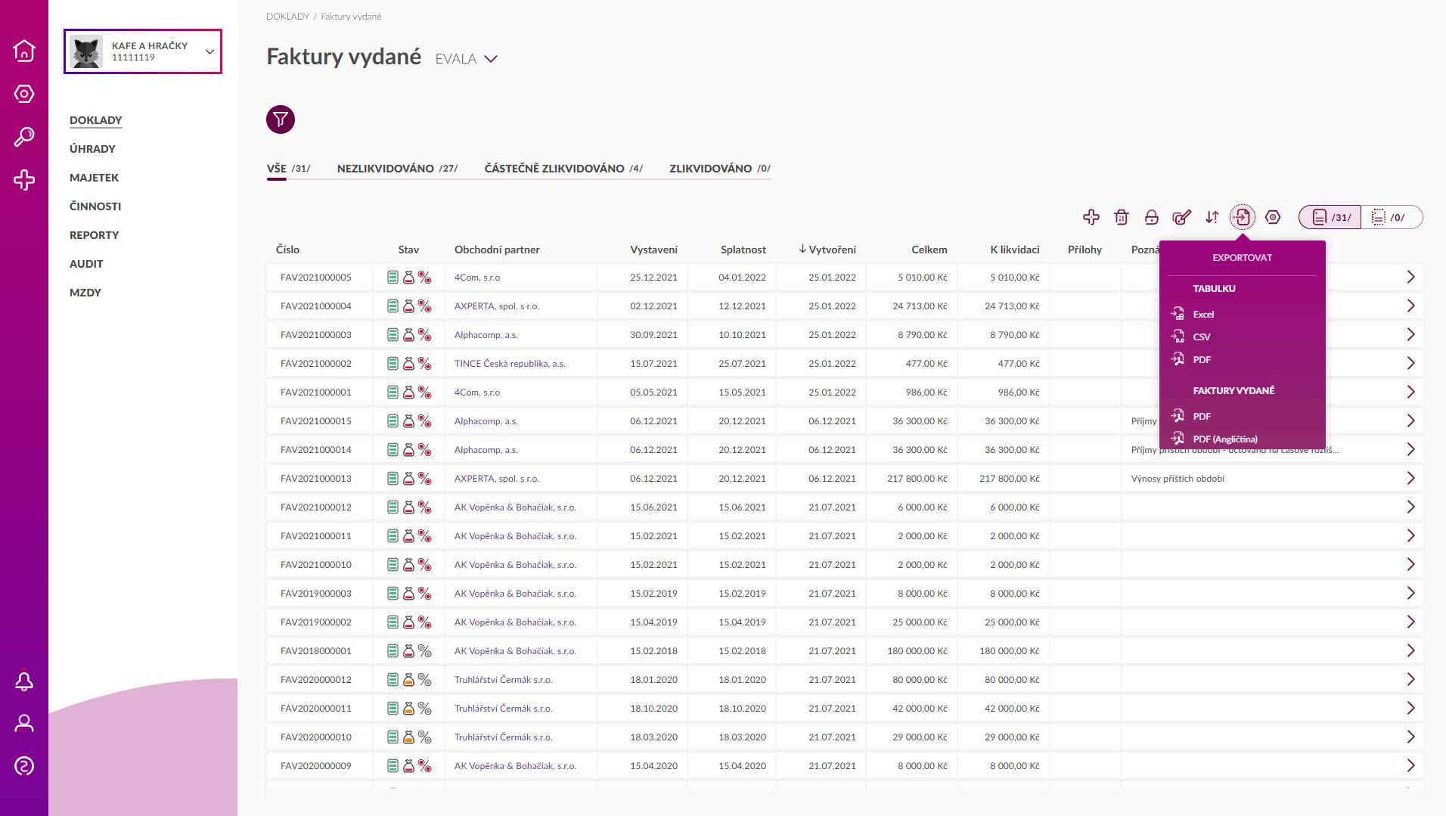The height and width of the screenshot is (816, 1446).
Task: Show all records /31/ toggle
Action: pyautogui.click(x=1330, y=217)
